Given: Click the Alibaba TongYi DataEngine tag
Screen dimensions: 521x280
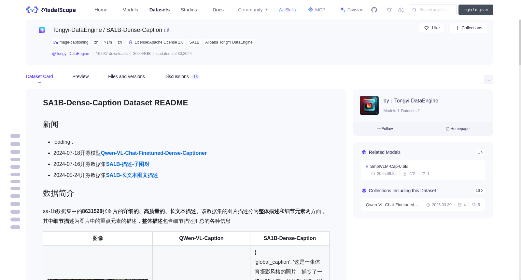Looking at the screenshot, I should (229, 42).
